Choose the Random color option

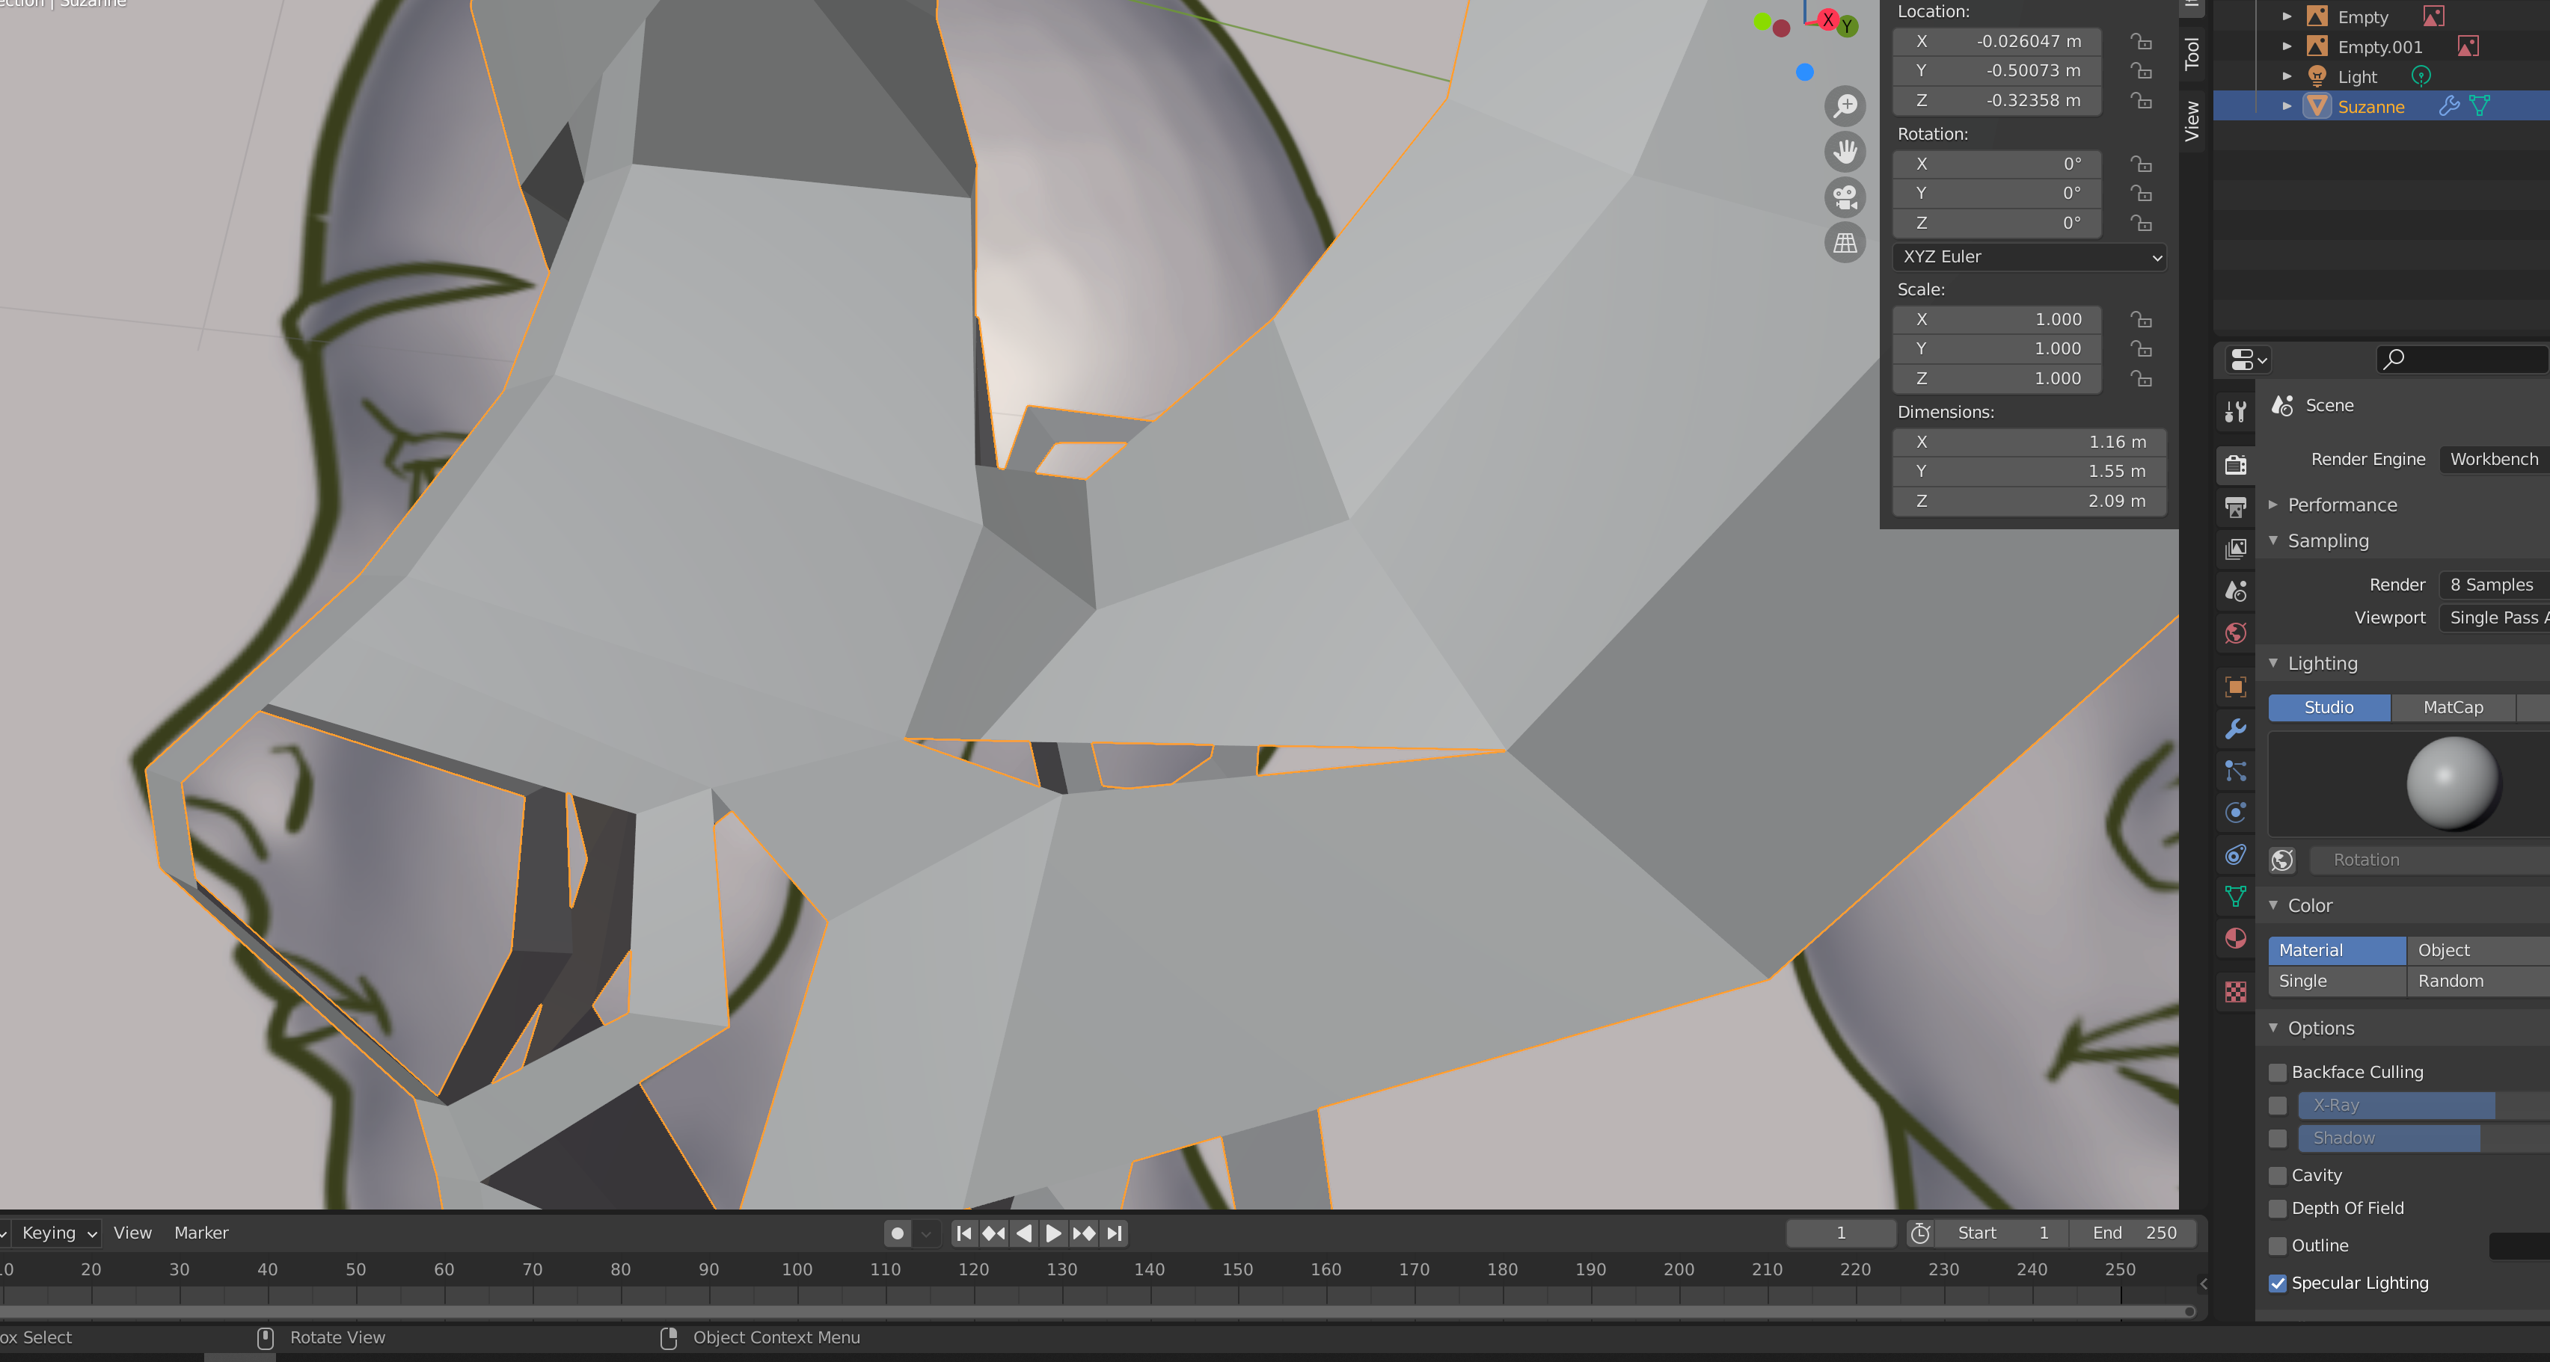coord(2450,982)
